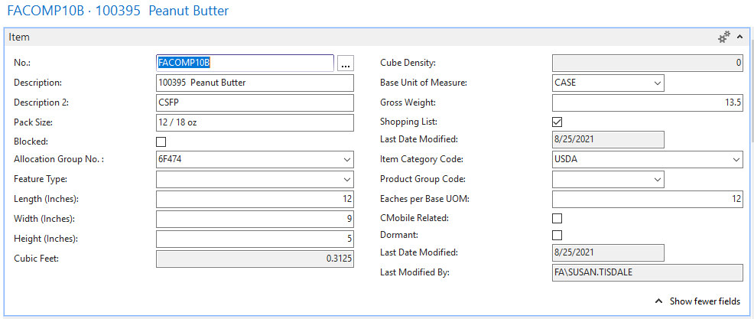Open the Product Group Code dropdown
Image resolution: width=754 pixels, height=319 pixels.
coord(656,180)
